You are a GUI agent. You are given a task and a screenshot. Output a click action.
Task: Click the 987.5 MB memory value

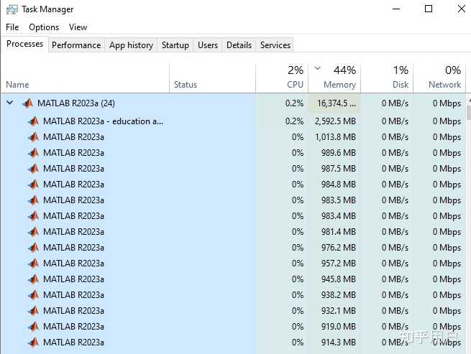pos(339,169)
